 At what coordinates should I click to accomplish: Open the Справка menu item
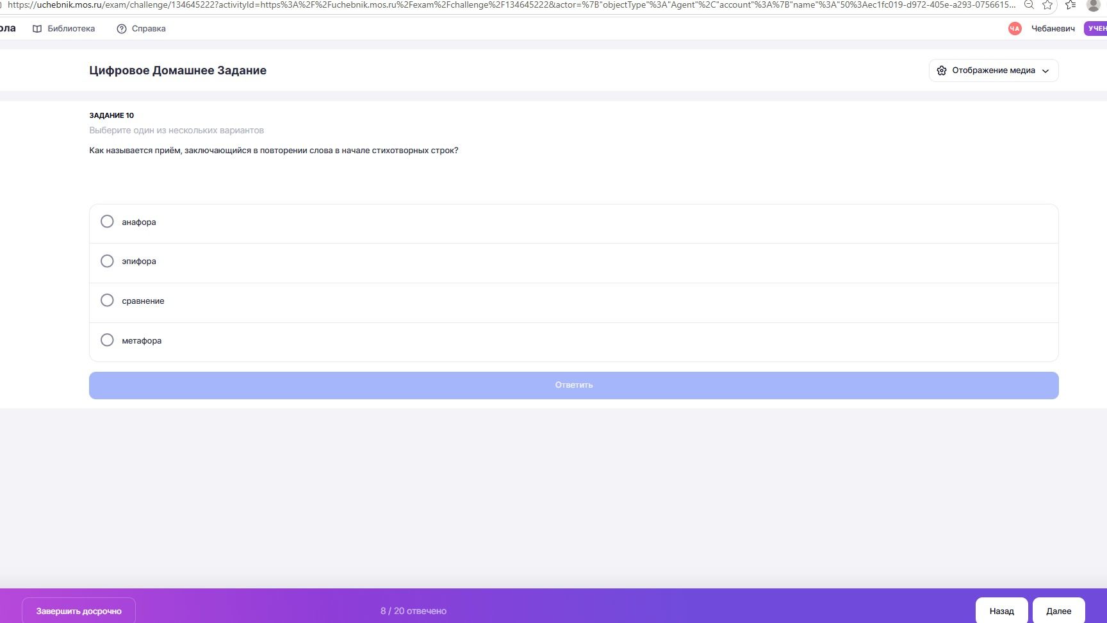pos(141,29)
